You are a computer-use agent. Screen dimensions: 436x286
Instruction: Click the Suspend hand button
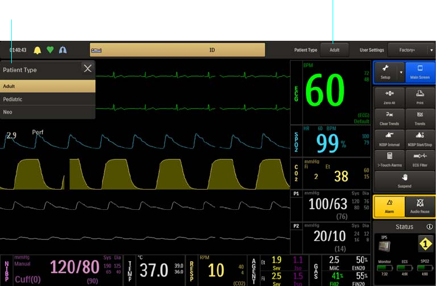click(x=405, y=181)
